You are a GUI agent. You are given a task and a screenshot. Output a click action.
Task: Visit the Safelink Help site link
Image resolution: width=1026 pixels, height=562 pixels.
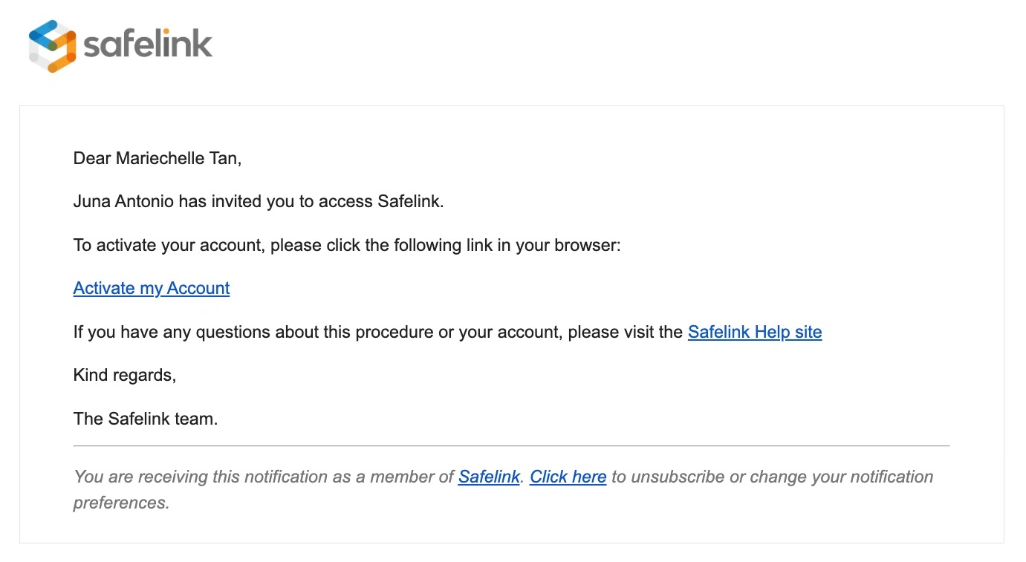pyautogui.click(x=754, y=332)
